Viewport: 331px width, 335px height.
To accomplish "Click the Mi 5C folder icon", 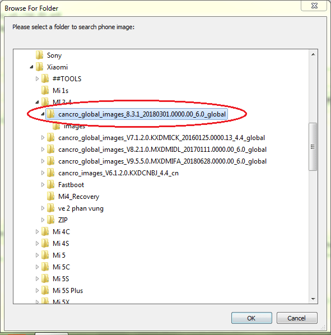I will click(45, 267).
